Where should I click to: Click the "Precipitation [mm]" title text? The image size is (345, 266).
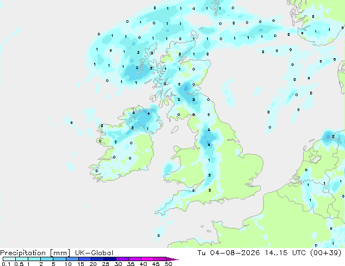click(35, 253)
